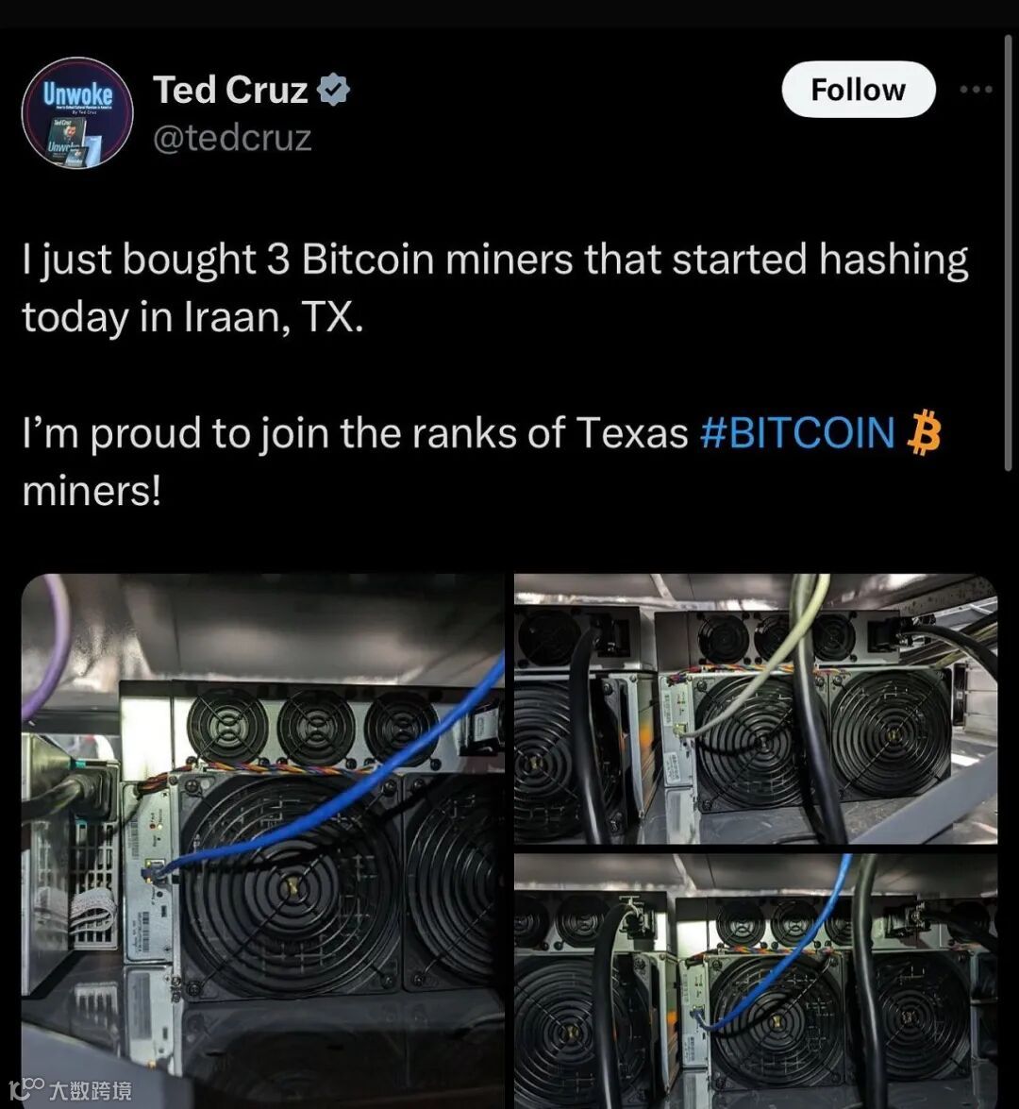Click the blue verified badge

coord(333,90)
